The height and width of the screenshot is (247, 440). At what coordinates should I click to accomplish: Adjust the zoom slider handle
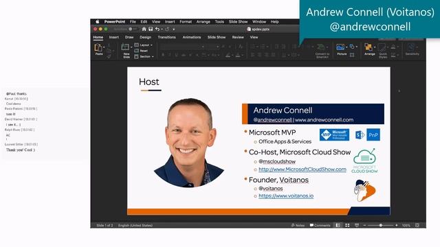click(381, 225)
